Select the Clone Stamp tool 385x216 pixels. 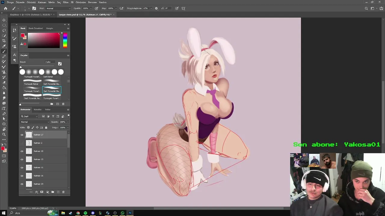(4, 72)
